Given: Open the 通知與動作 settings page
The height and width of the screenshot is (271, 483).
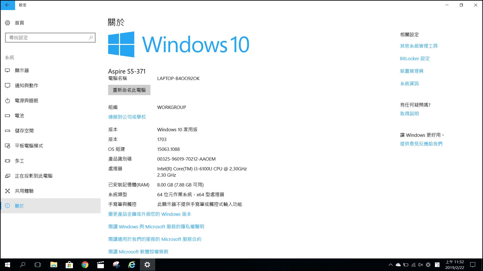Looking at the screenshot, I should pos(50,86).
